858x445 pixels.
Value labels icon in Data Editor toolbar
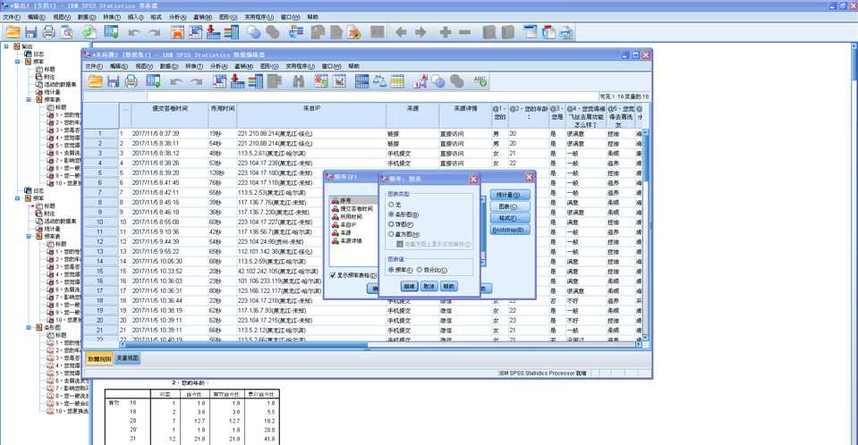click(420, 81)
